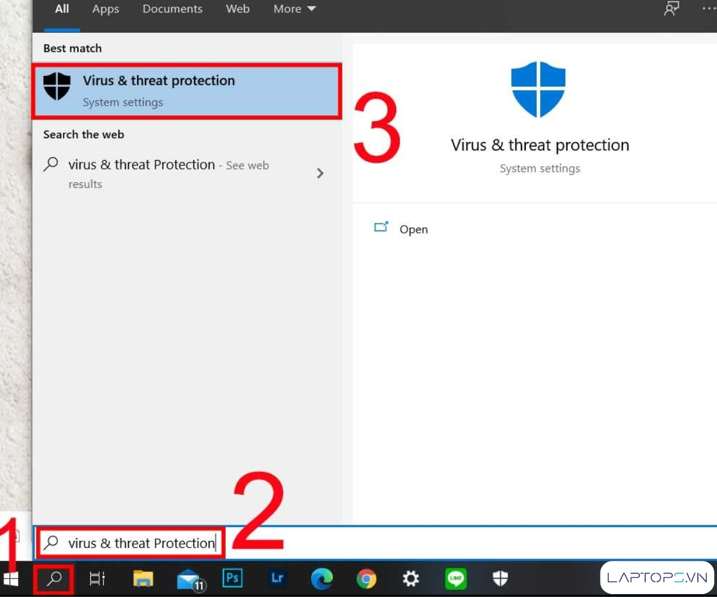
Task: Open the LINE app on taskbar
Action: 455,578
